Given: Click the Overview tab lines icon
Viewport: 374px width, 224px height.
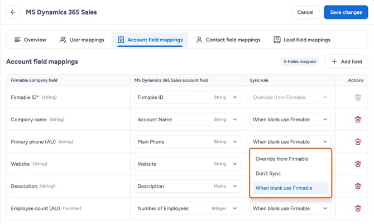Looking at the screenshot, I should coord(17,40).
